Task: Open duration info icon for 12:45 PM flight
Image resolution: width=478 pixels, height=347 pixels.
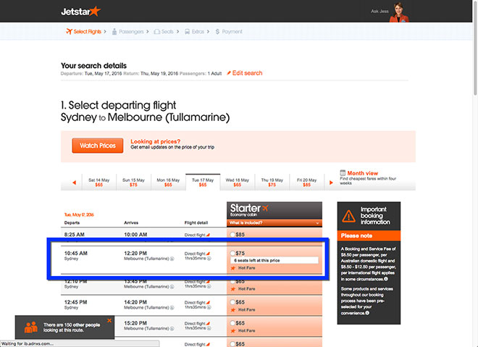Action: click(209, 307)
